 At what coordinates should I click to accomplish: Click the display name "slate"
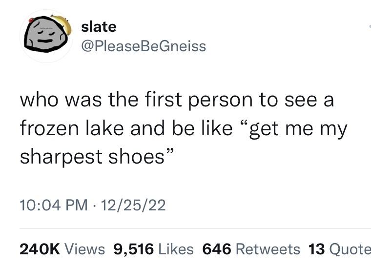point(99,27)
